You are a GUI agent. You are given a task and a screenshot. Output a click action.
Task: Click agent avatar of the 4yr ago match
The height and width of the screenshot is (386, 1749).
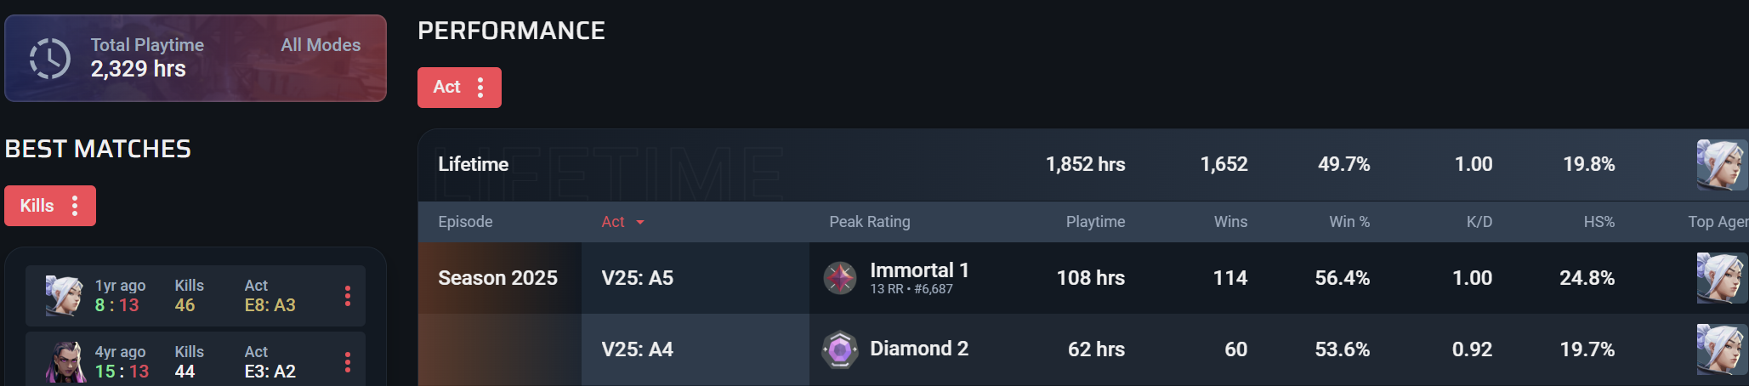tap(66, 363)
